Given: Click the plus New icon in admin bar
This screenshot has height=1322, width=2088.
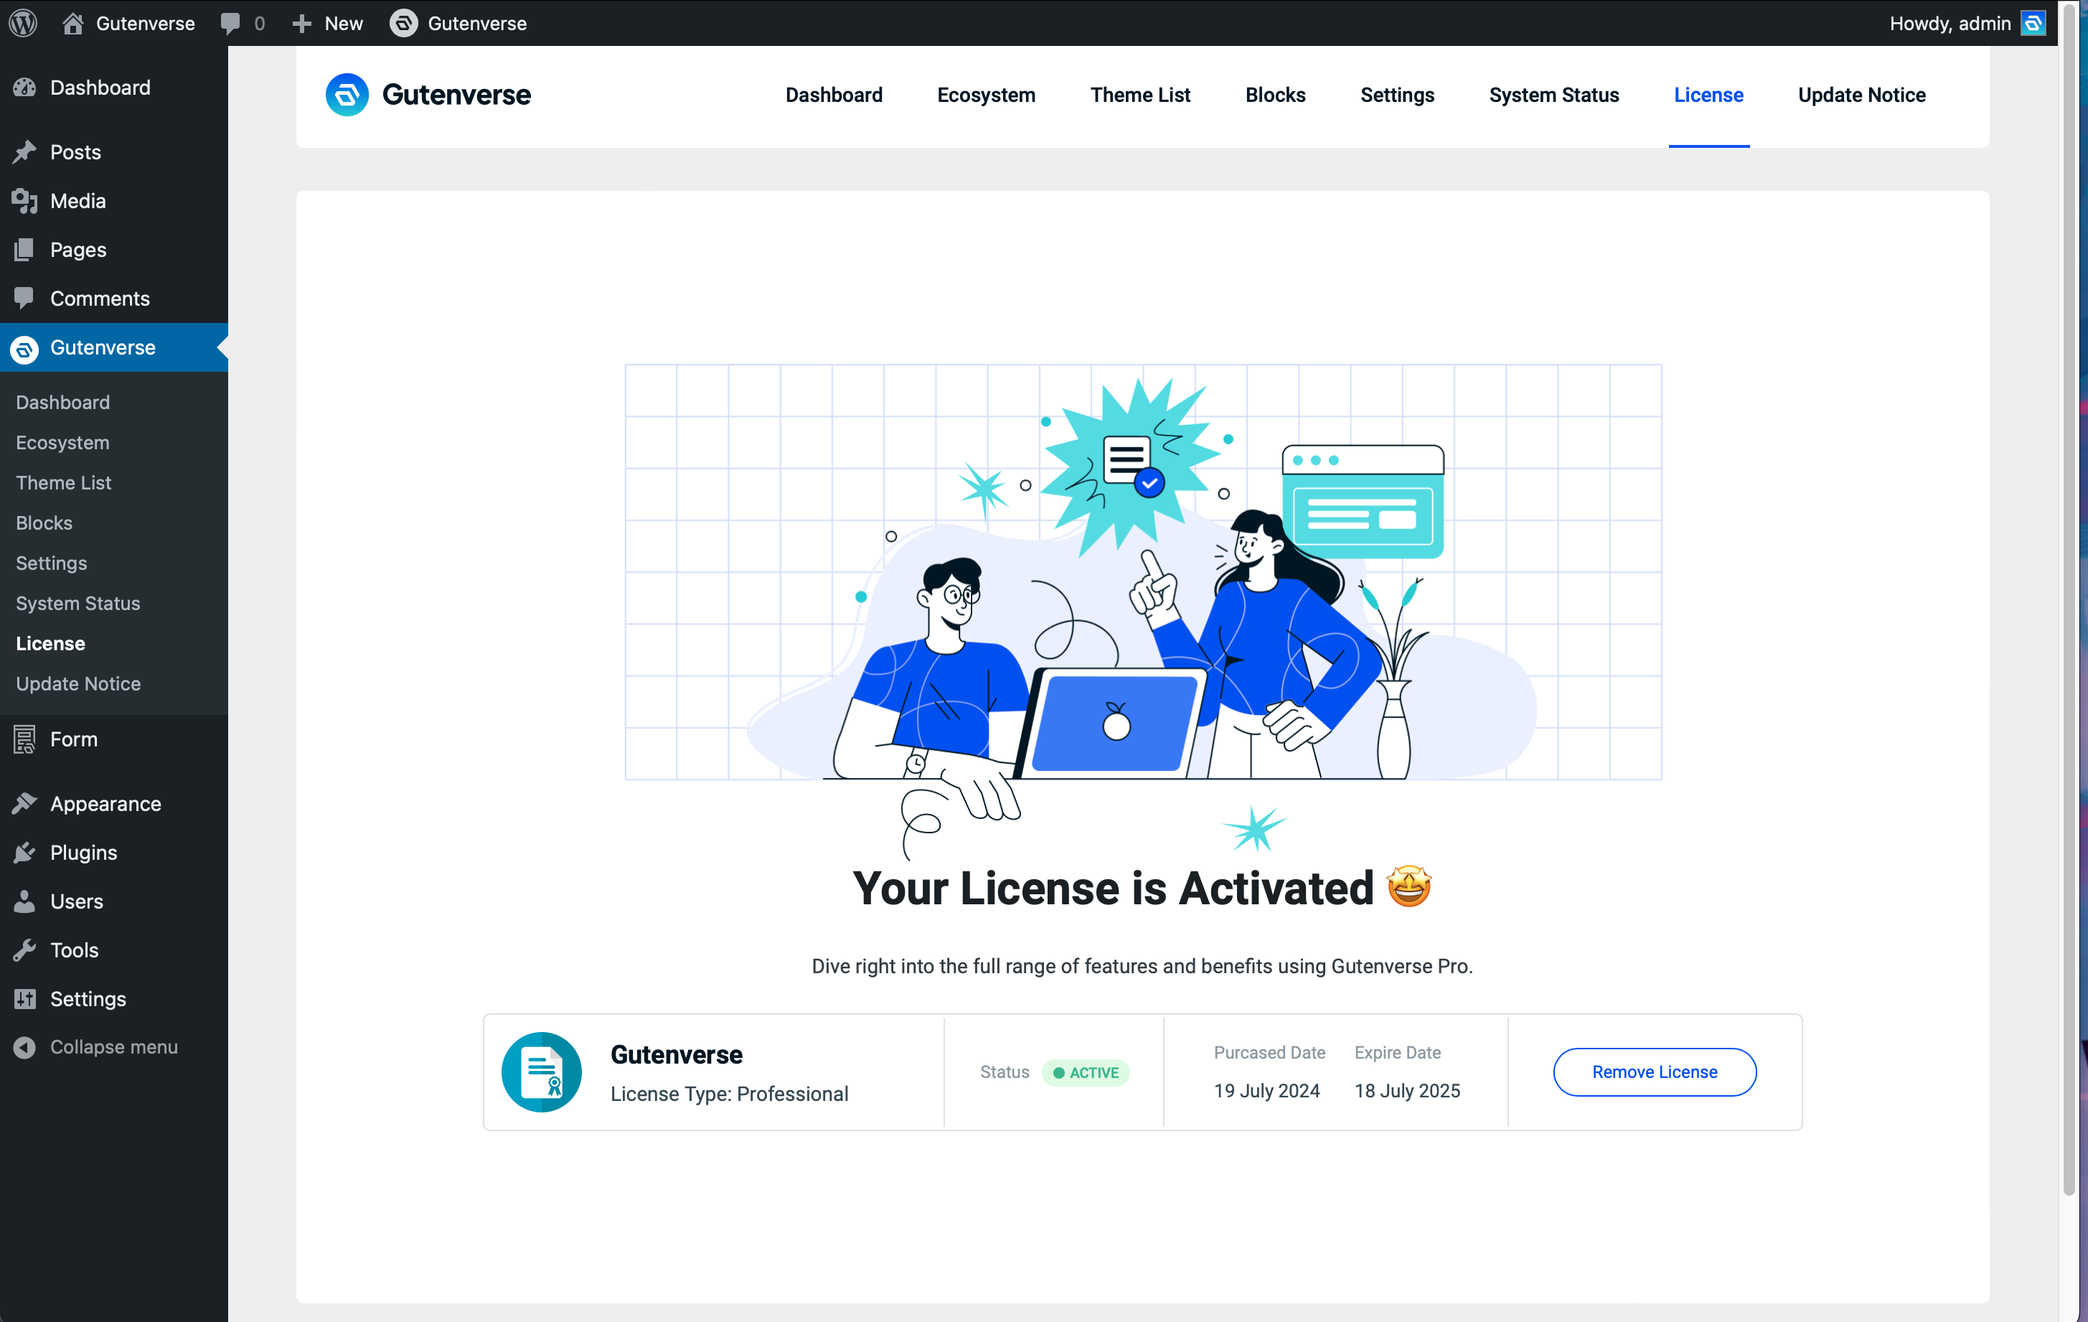Looking at the screenshot, I should point(302,24).
